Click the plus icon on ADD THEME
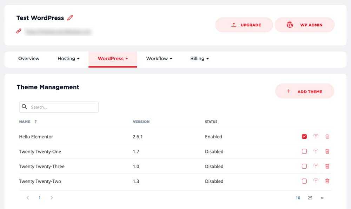The image size is (351, 209). [289, 91]
